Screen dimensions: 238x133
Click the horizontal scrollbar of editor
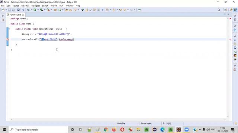(x=118, y=120)
